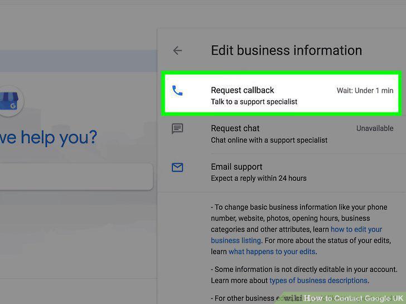Select the Request chat option
406x304 pixels.
(282, 134)
